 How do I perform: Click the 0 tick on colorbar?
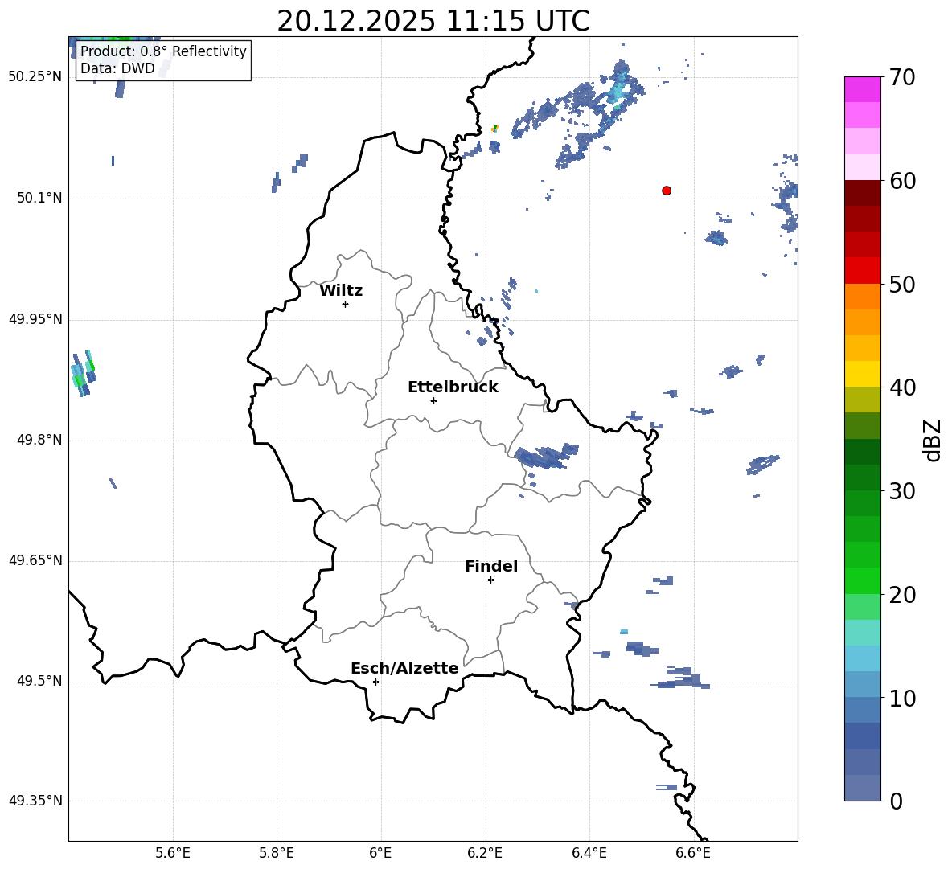coord(896,801)
